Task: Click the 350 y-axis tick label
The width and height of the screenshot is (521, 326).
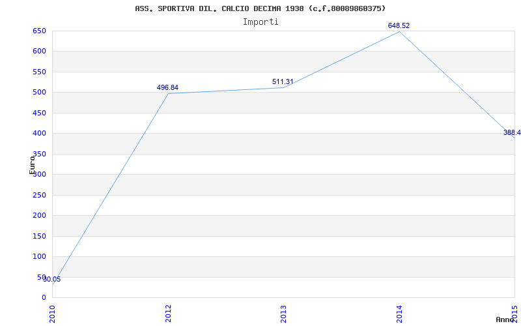Action: pos(39,154)
